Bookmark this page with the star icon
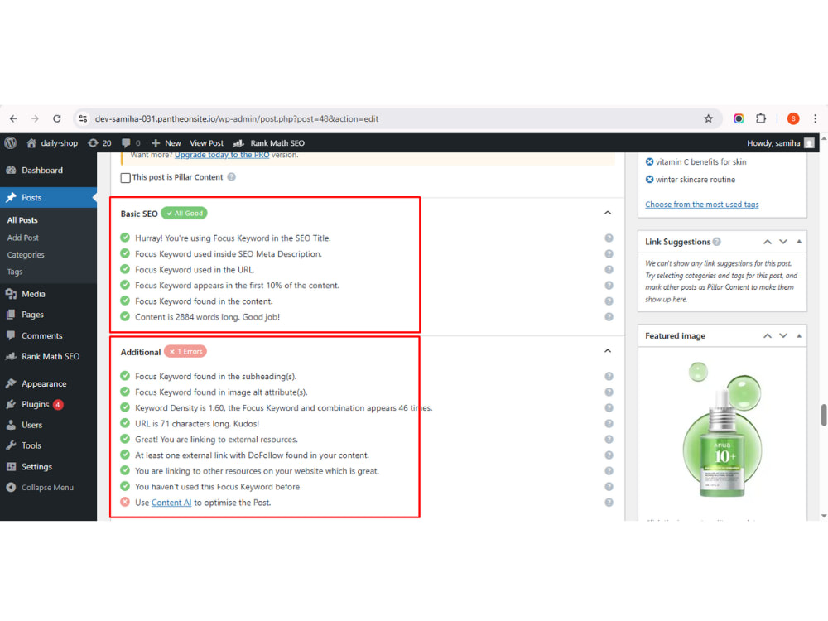 [x=708, y=118]
